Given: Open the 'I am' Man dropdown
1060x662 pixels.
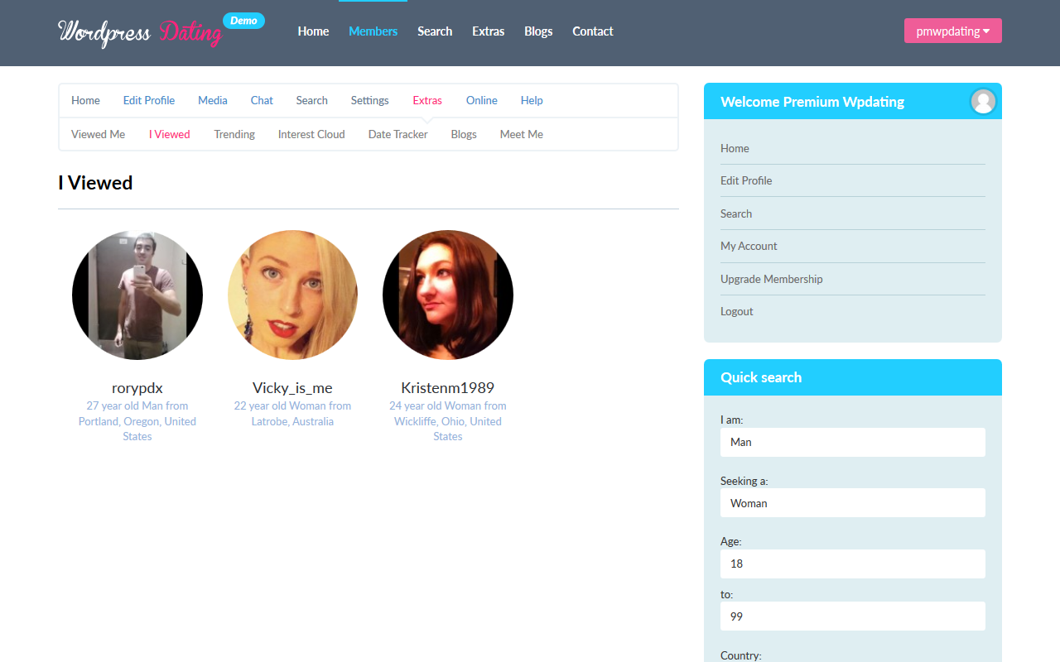Looking at the screenshot, I should tap(853, 442).
